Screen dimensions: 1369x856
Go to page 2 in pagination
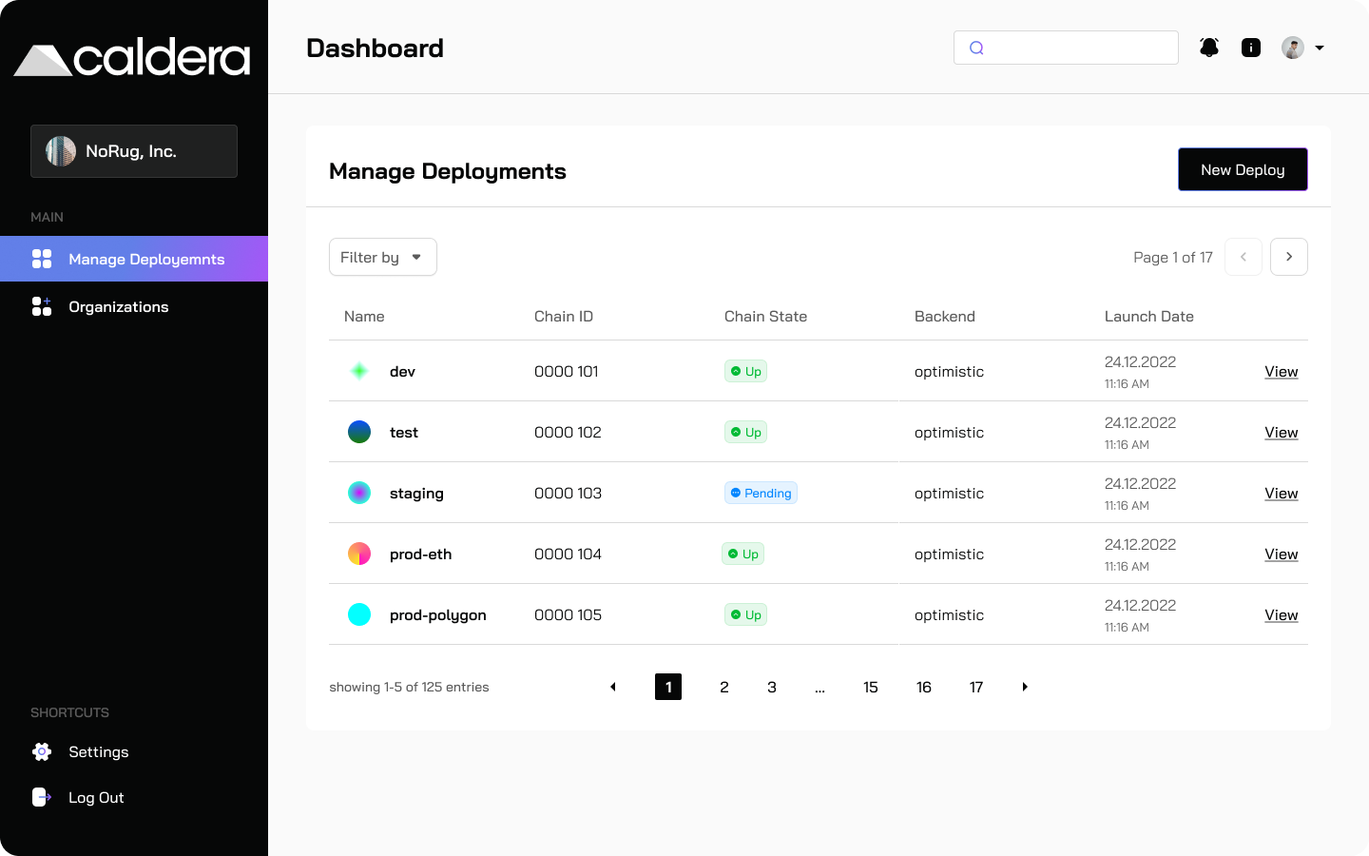point(724,687)
